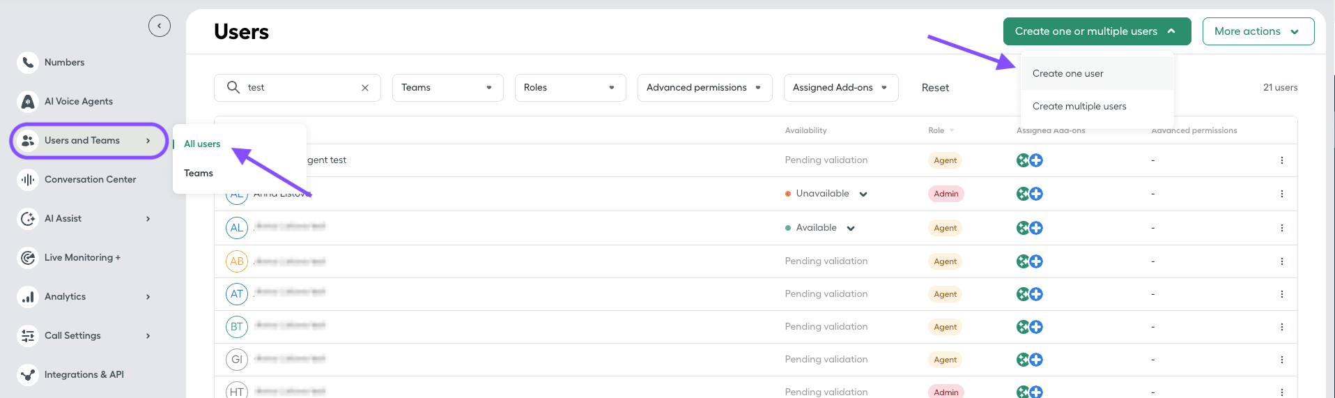Click the Conversation Center waveform icon

[28, 180]
